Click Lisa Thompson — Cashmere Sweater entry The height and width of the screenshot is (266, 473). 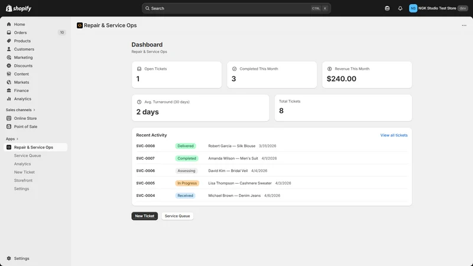coord(240,183)
